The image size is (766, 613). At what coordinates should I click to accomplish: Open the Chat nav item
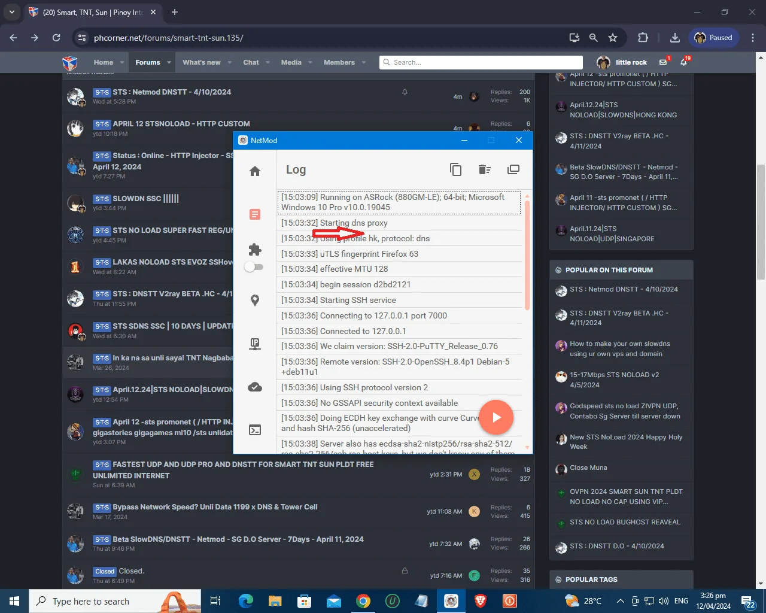coord(251,62)
